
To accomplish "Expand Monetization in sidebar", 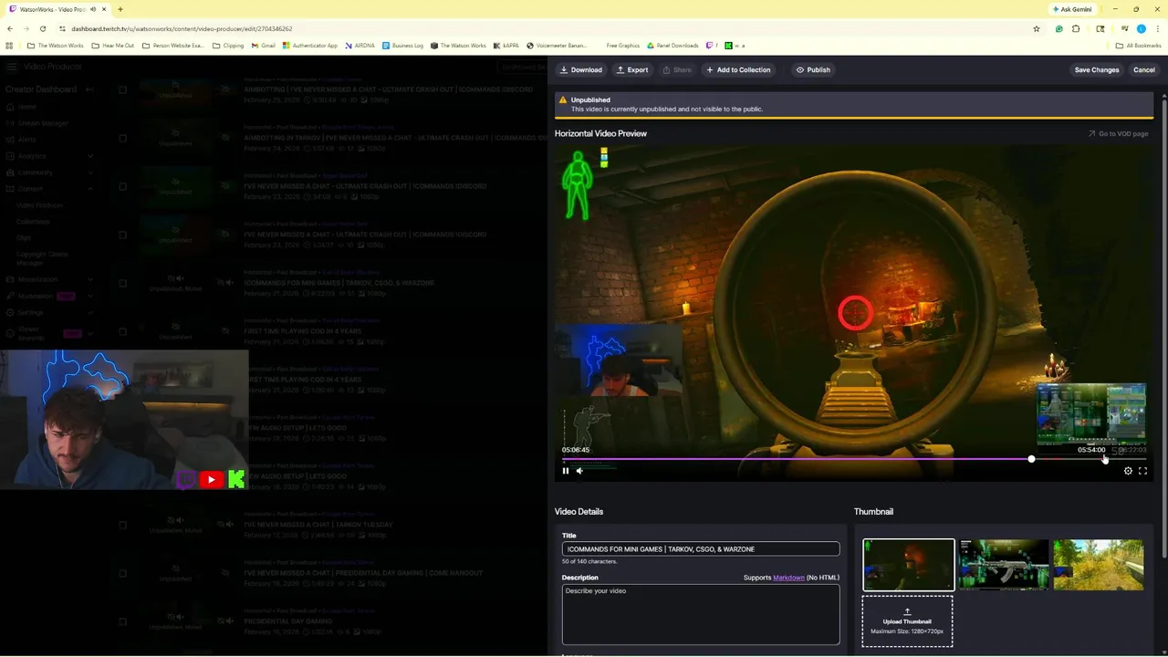I will tap(89, 279).
